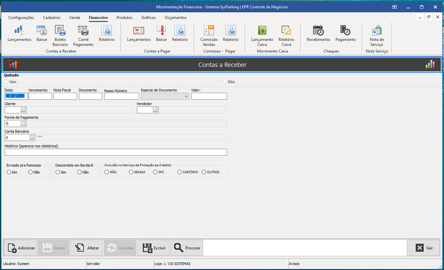The image size is (444, 270).
Task: Open Vendedor lookup ellipsis button
Action: point(155,110)
